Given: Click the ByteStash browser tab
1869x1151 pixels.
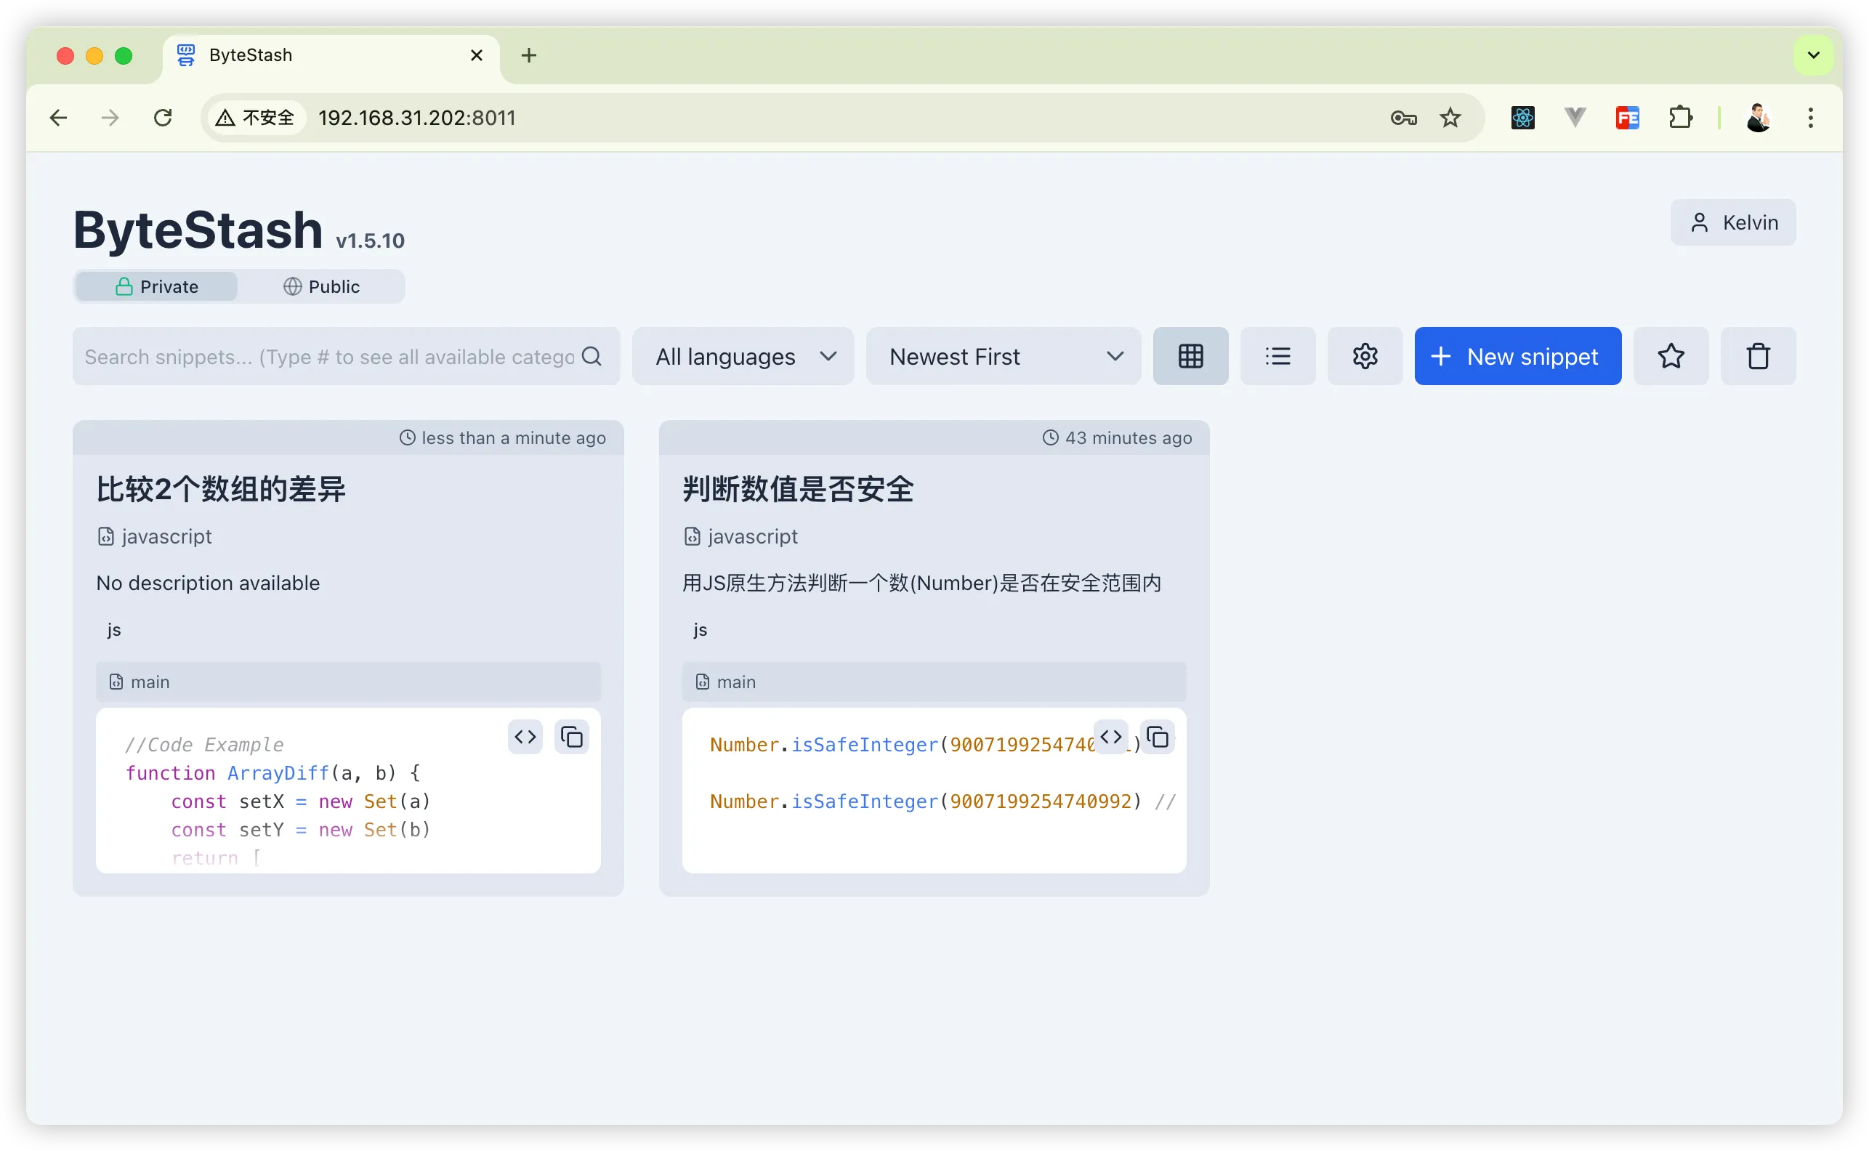Looking at the screenshot, I should point(331,55).
